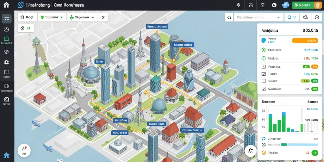Click the blue progress bar below the chart
Image resolution: width=324 pixels, height=162 pixels.
point(299,145)
